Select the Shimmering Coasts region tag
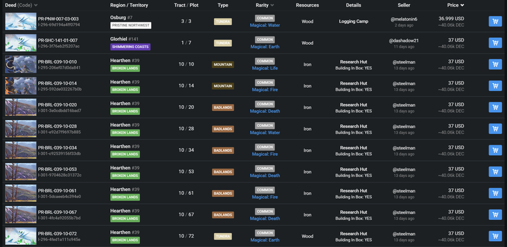 (130, 47)
